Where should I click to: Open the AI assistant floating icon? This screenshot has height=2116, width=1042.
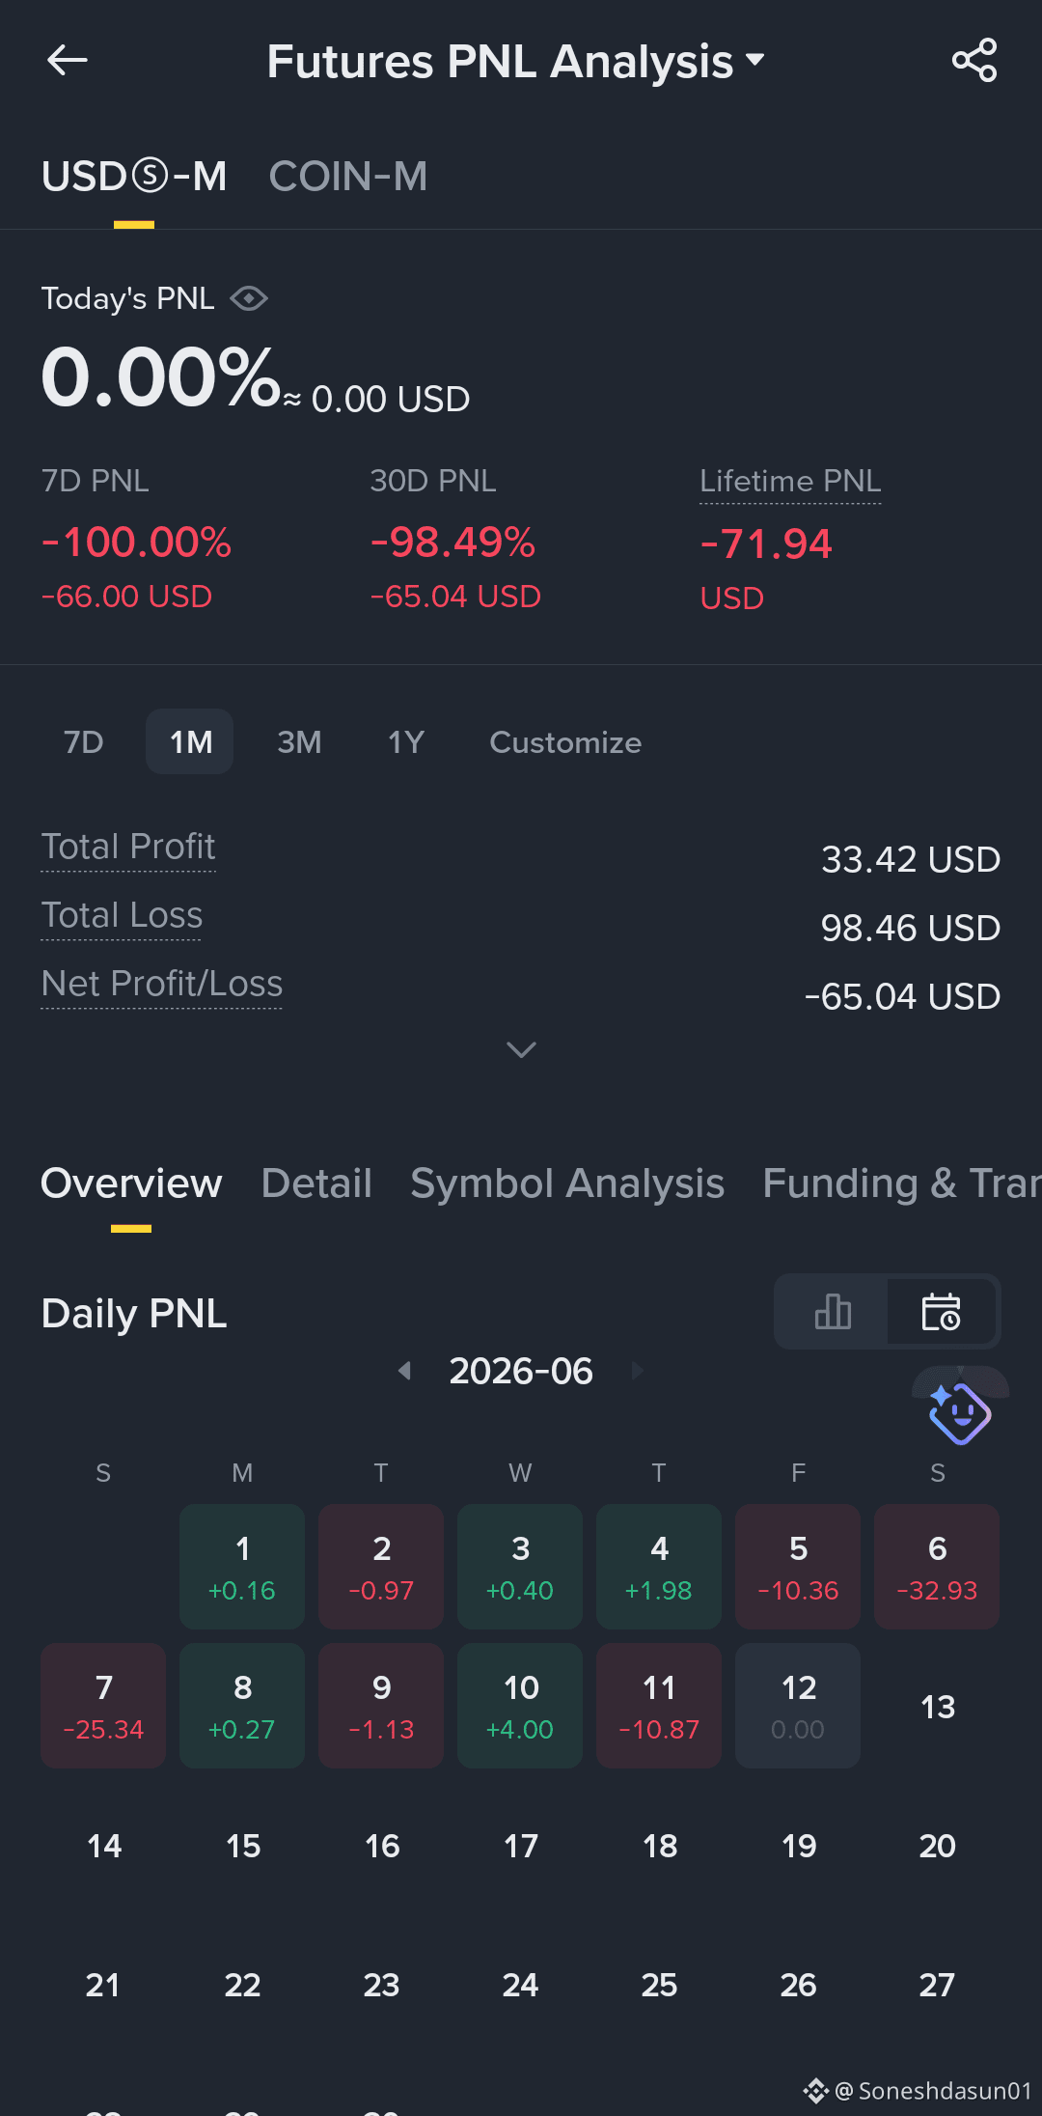tap(960, 1412)
